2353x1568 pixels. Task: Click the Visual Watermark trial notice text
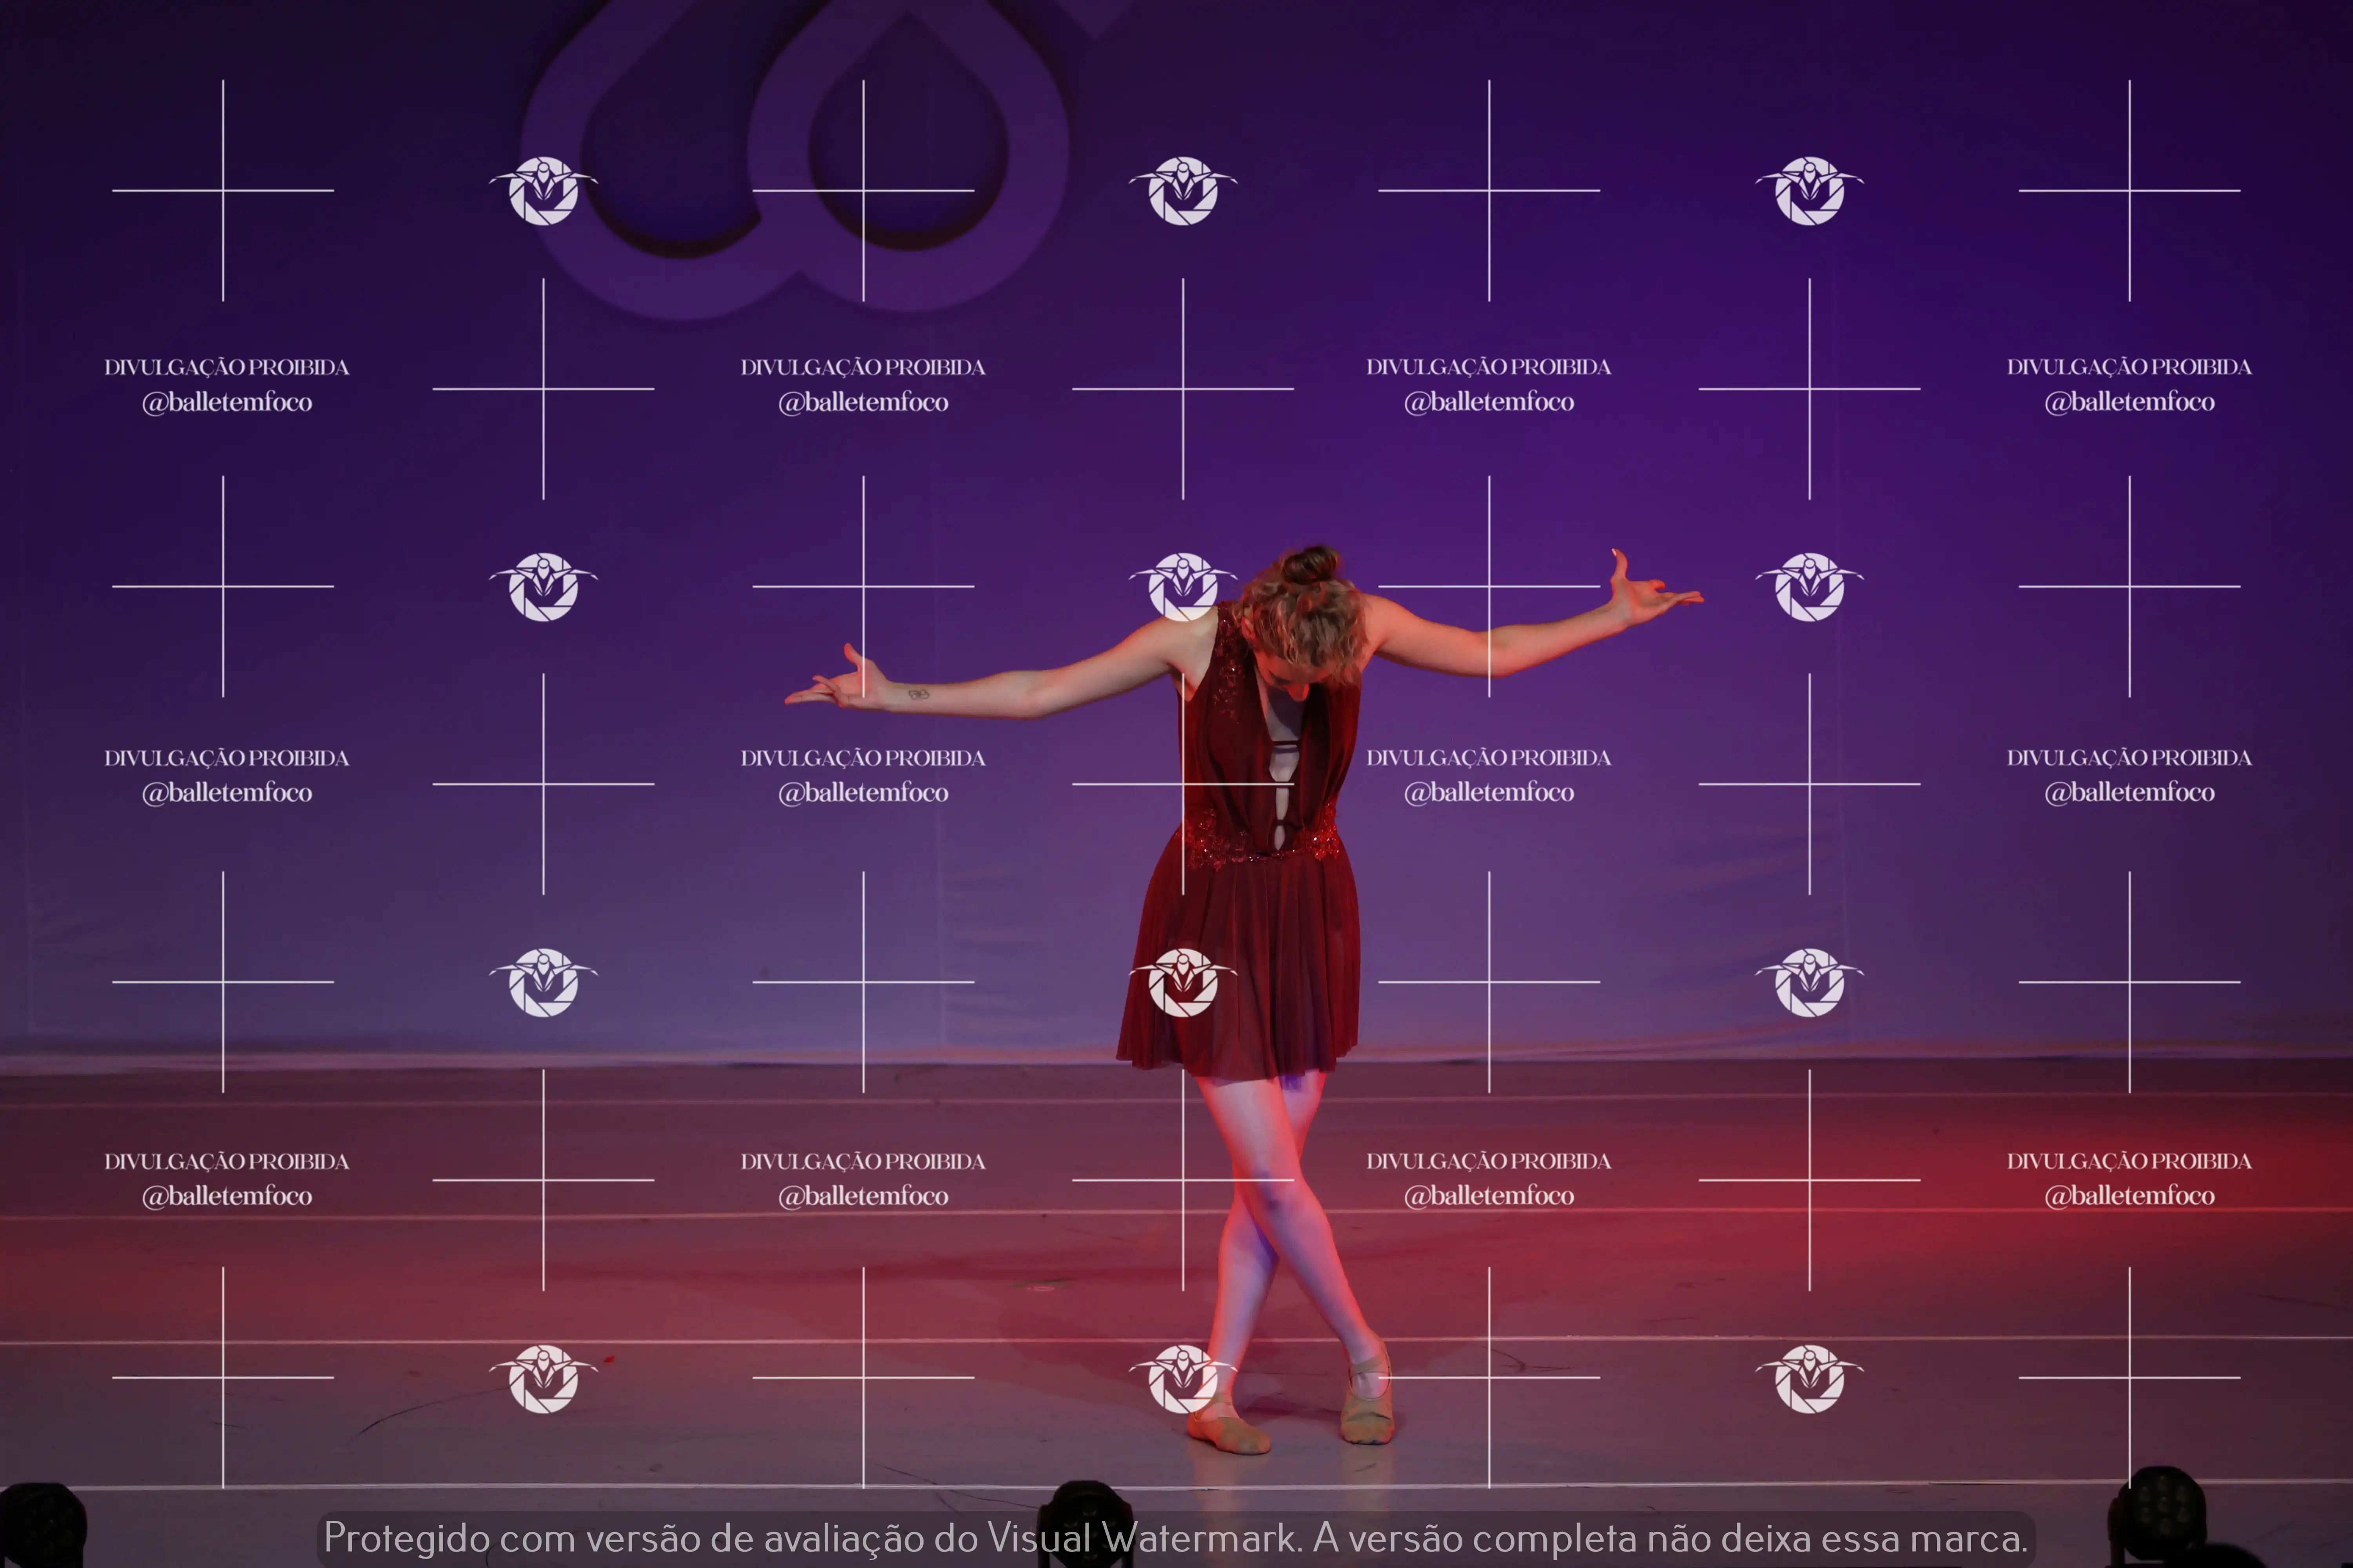[x=1175, y=1538]
